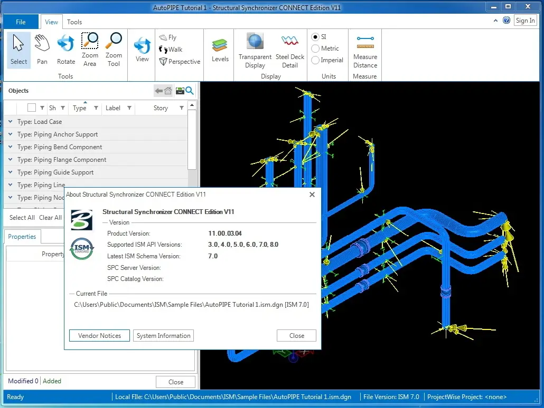Select the Properties tab

22,237
